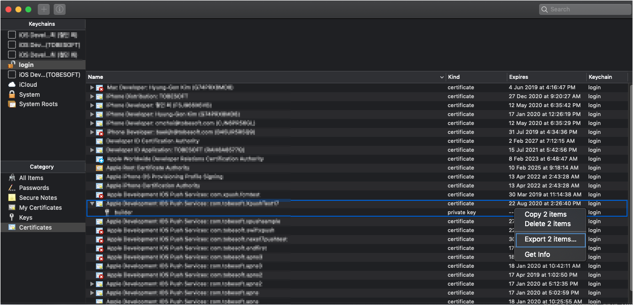
Task: Click the key icon of the private key row
Action: click(x=107, y=212)
